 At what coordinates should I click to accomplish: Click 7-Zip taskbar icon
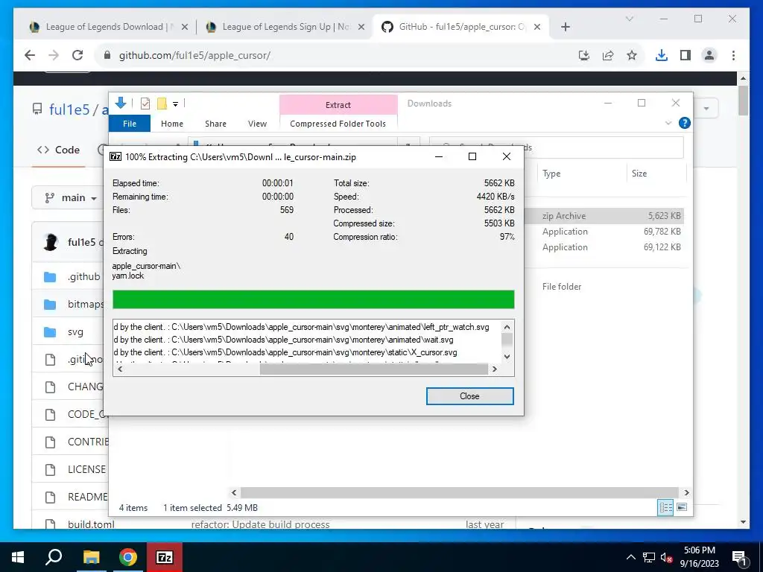pyautogui.click(x=164, y=557)
